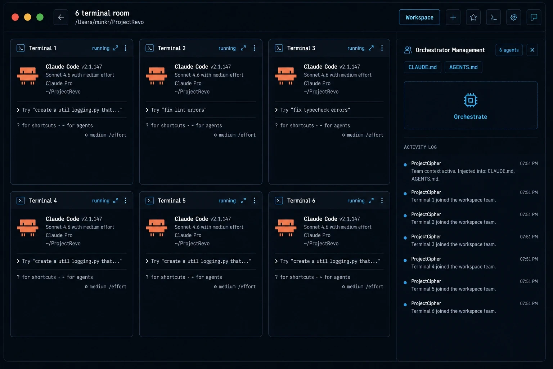Click Terminal 1 running status label
Viewport: 553px width, 369px height.
click(100, 48)
